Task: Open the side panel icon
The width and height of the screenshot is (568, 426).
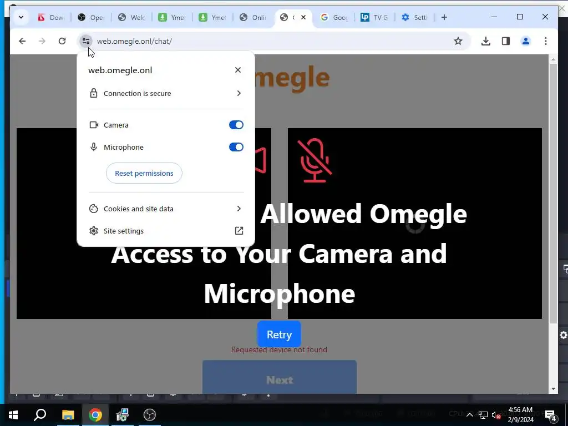Action: click(506, 41)
